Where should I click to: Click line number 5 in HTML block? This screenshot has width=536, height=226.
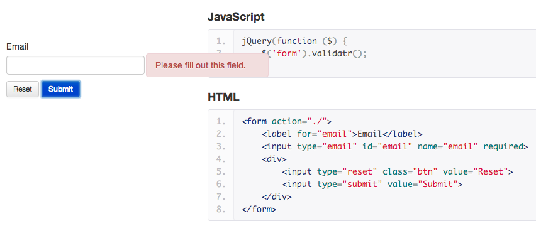tap(221, 171)
